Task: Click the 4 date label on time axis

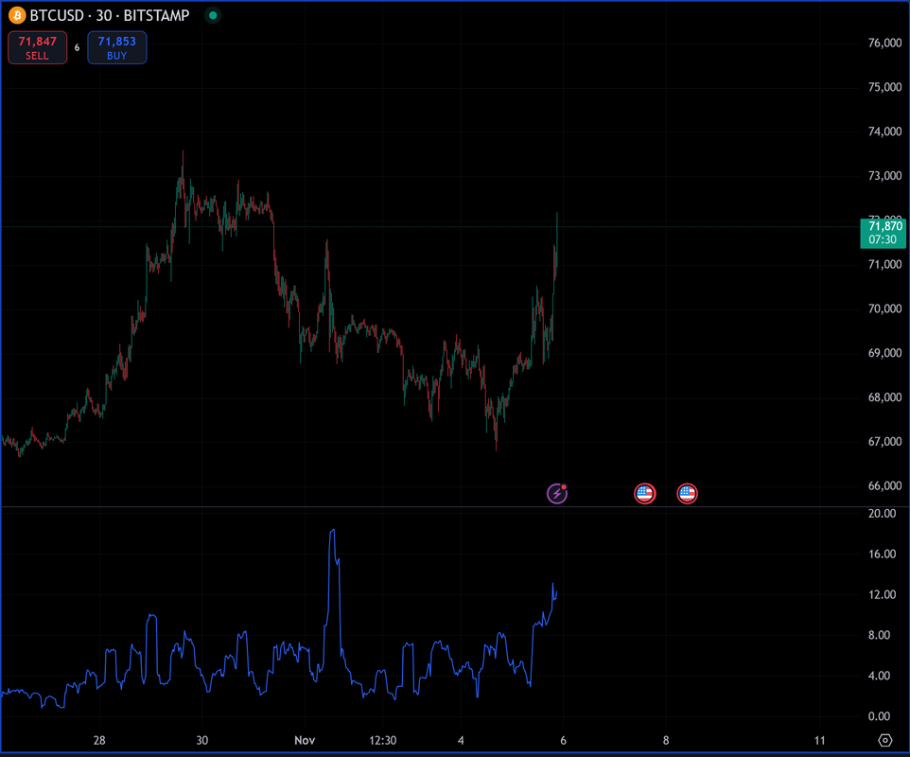Action: pos(461,740)
